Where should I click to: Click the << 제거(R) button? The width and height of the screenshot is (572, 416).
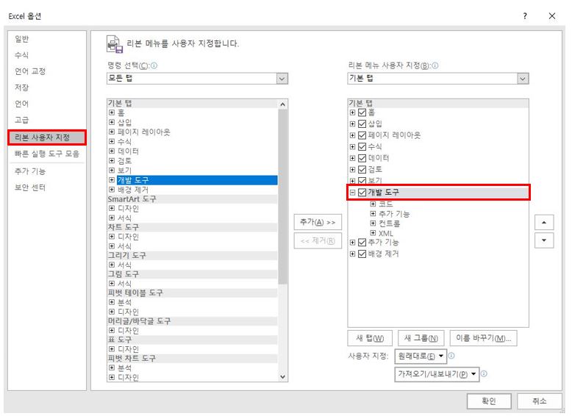318,240
